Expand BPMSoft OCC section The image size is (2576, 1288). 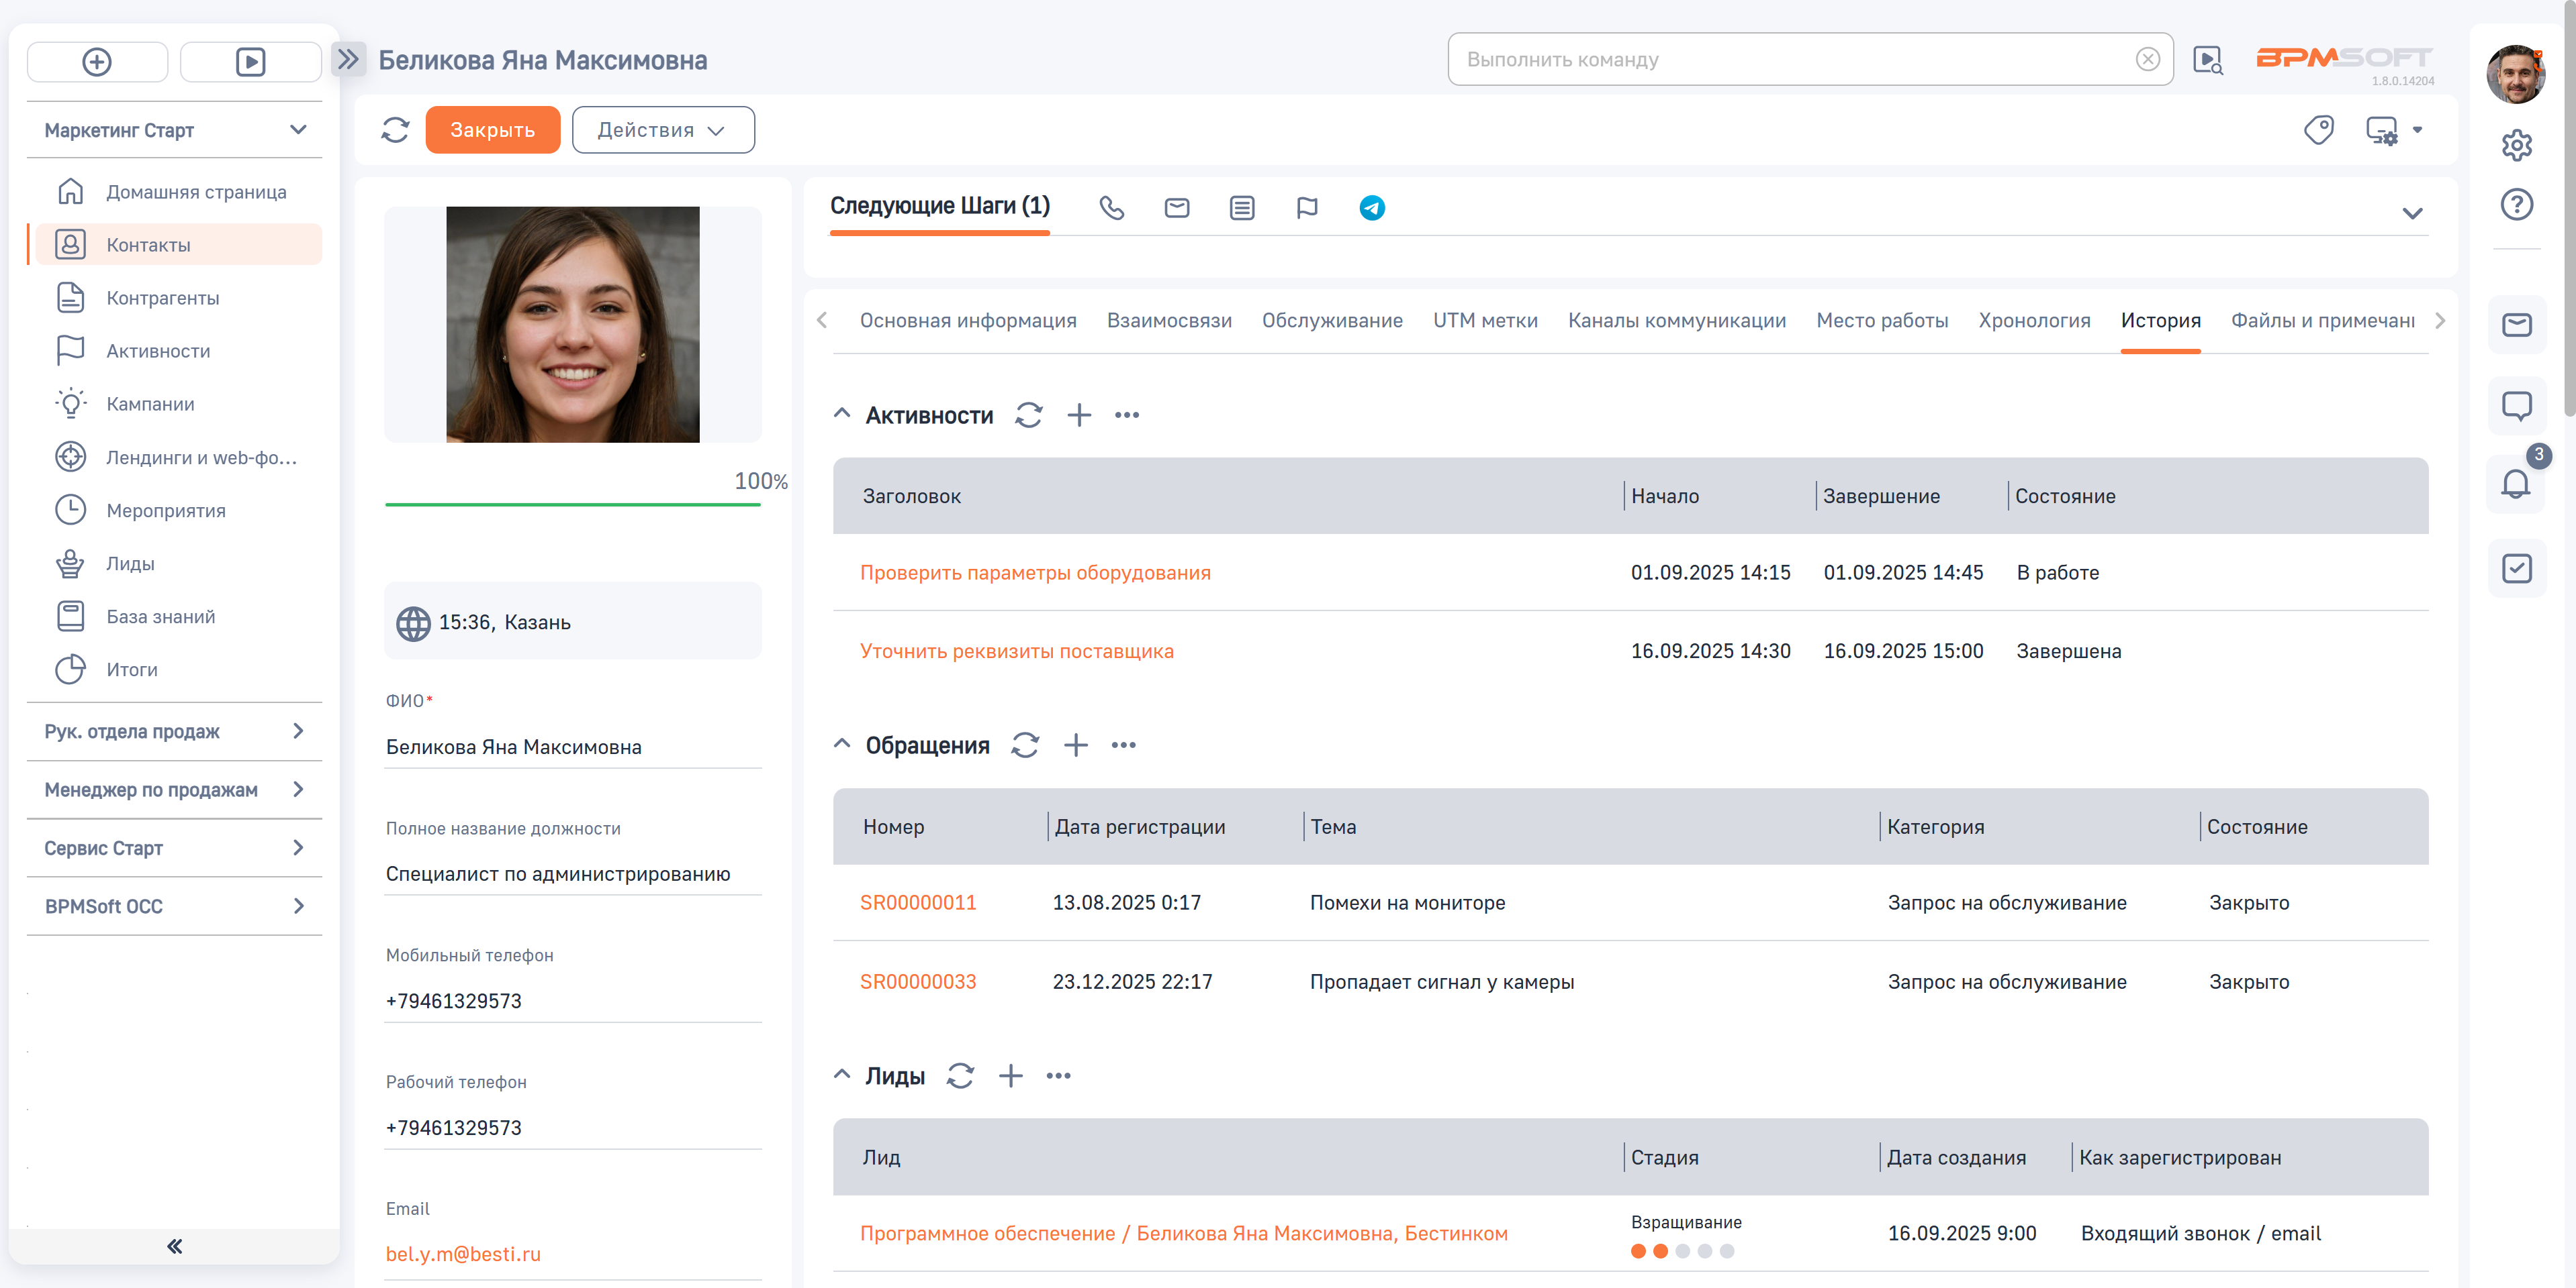174,906
